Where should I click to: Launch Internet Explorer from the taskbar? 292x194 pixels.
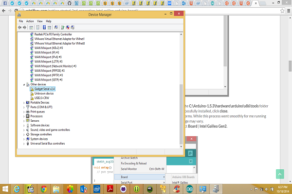[17, 189]
